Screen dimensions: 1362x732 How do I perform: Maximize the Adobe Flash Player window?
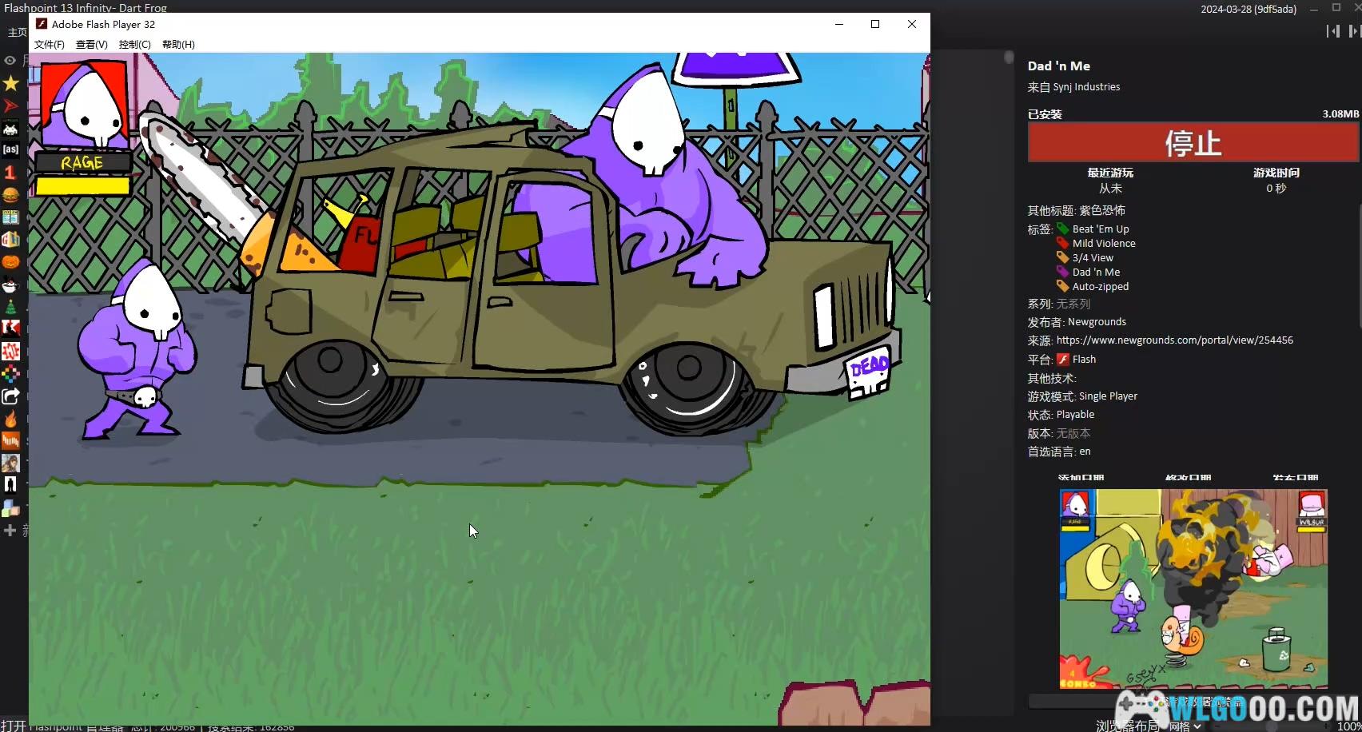(x=875, y=24)
